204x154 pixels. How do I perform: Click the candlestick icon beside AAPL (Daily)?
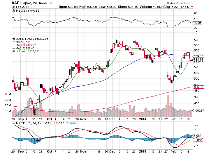pos(14,39)
